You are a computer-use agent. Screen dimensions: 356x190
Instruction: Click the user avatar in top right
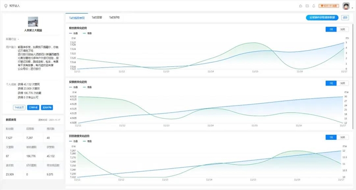coord(346,6)
